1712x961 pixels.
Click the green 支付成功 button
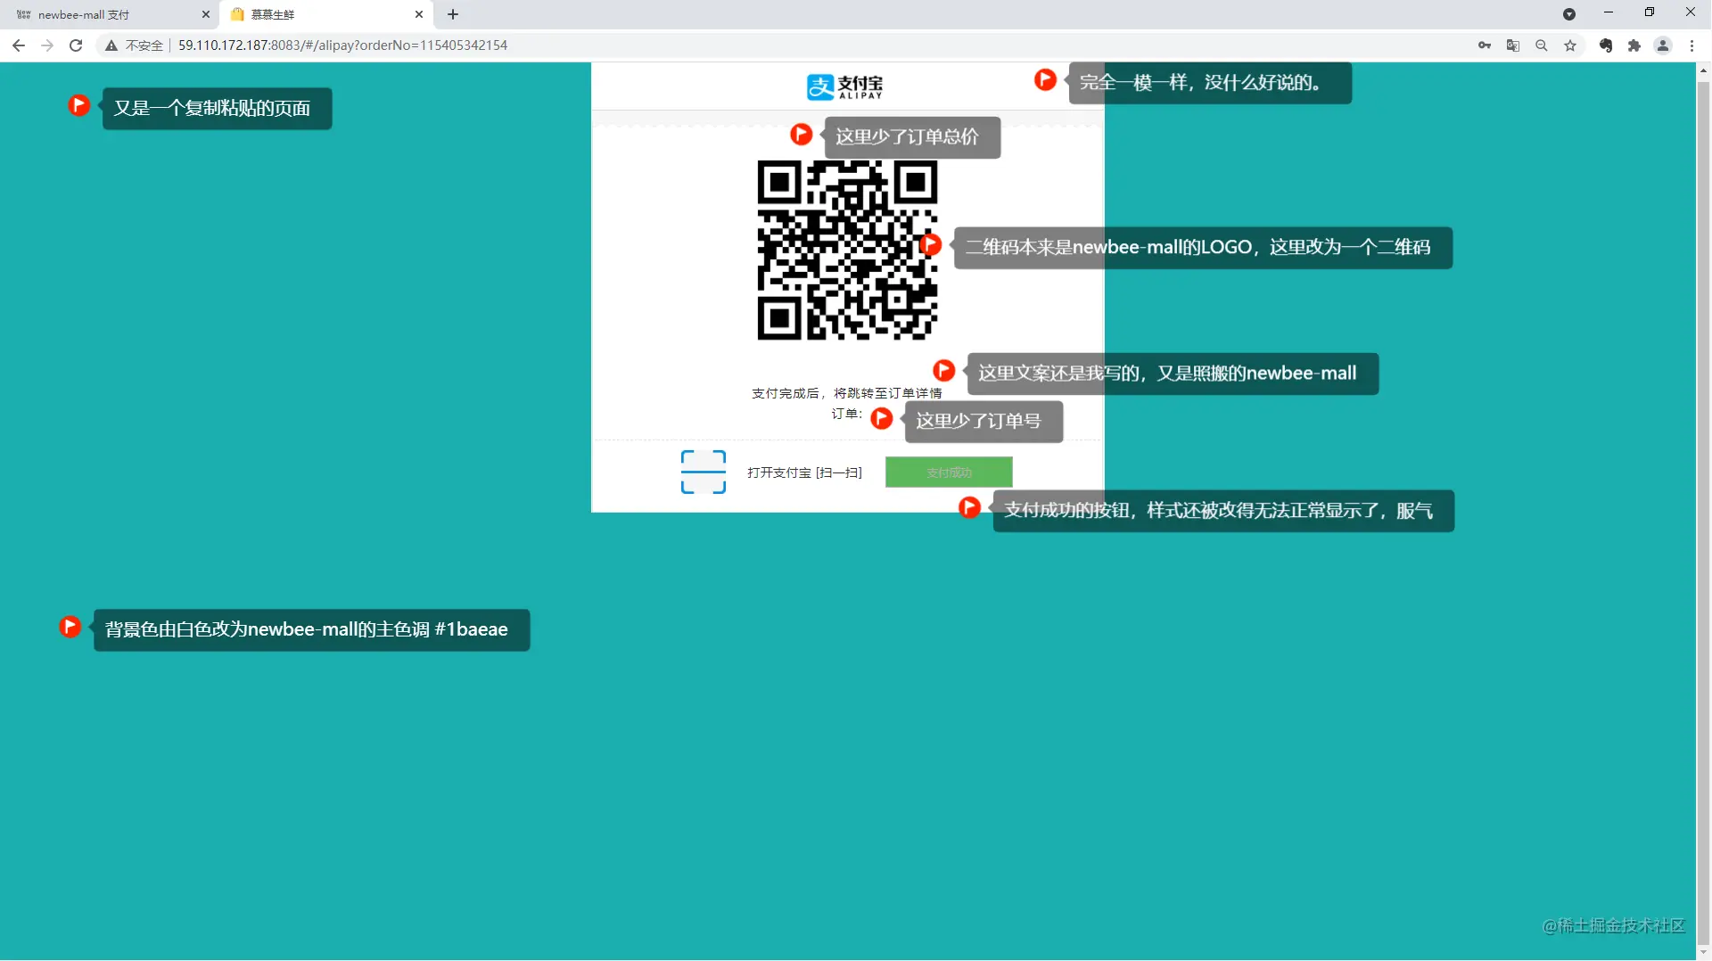pos(949,472)
